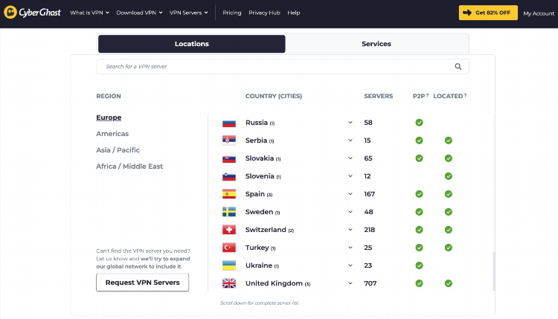Expand the Sweden cities chevron

pyautogui.click(x=350, y=212)
